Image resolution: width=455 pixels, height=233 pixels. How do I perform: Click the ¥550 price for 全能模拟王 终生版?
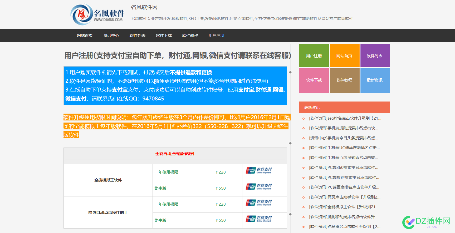click(221, 188)
